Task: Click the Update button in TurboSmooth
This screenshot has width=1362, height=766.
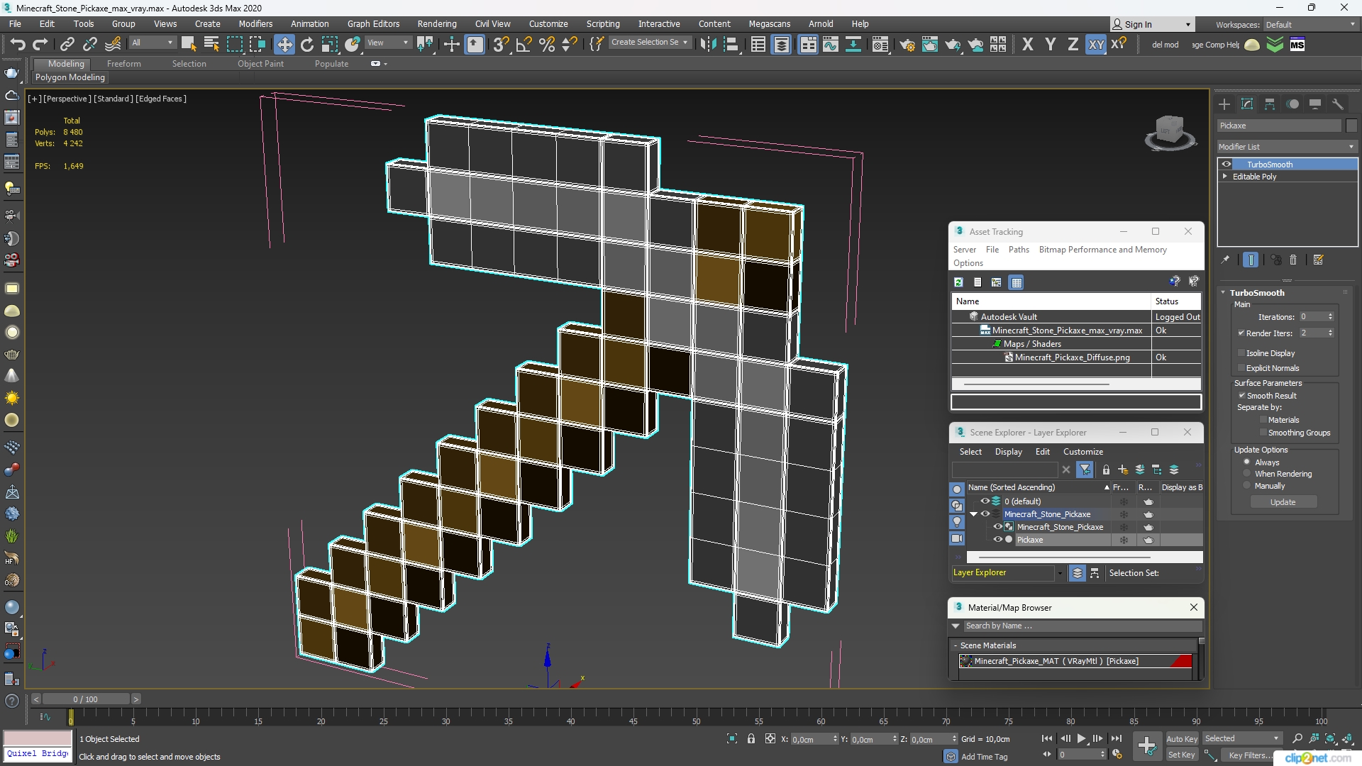Action: click(1283, 502)
